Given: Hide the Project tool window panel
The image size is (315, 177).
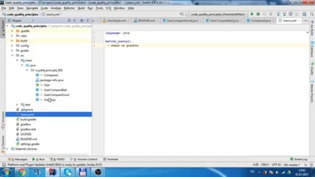Looking at the screenshot, I should click(88, 21).
